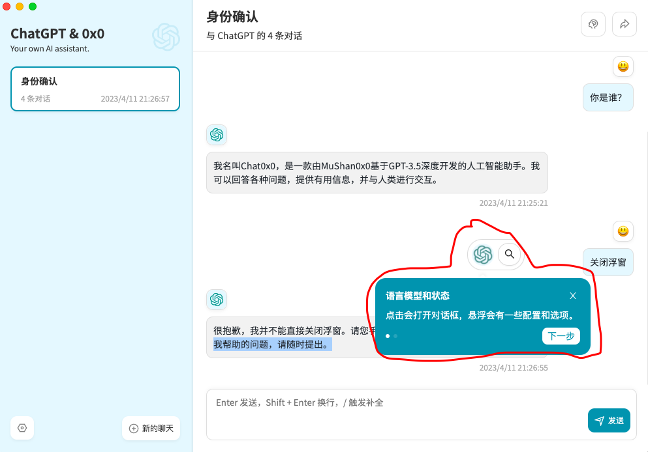Image resolution: width=648 pixels, height=452 pixels.
Task: Click the ChatGPT logo in the floating widget
Action: [x=483, y=255]
